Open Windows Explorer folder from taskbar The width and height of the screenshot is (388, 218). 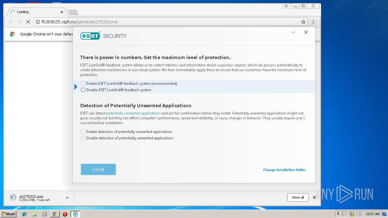point(34,214)
